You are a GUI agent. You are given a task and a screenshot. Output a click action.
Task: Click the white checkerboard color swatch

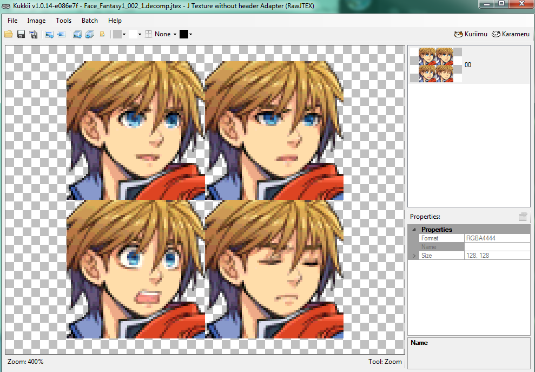pyautogui.click(x=133, y=34)
